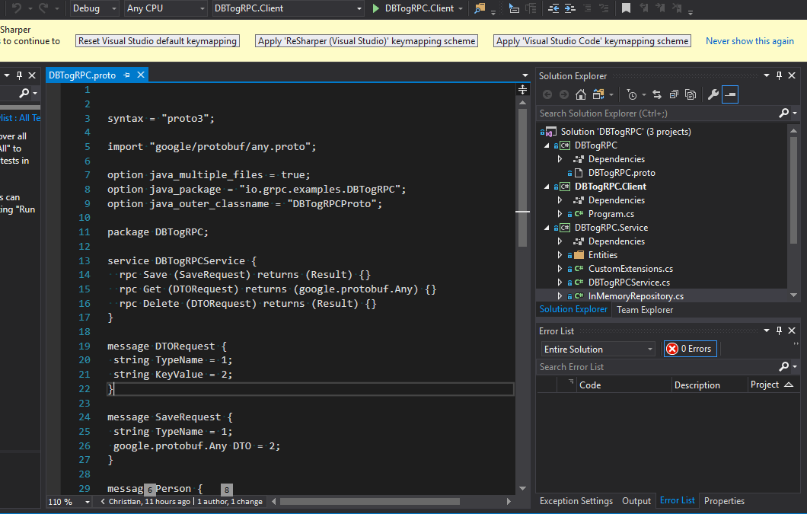Select InMemoryRepository.cs in Solution Explorer
The image size is (807, 514).
click(x=636, y=296)
